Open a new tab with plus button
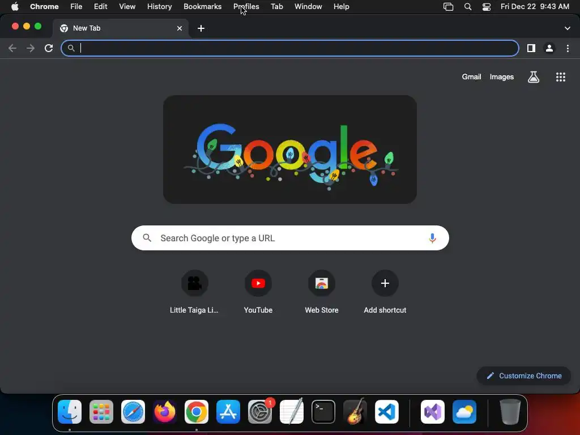This screenshot has width=580, height=435. (x=201, y=28)
